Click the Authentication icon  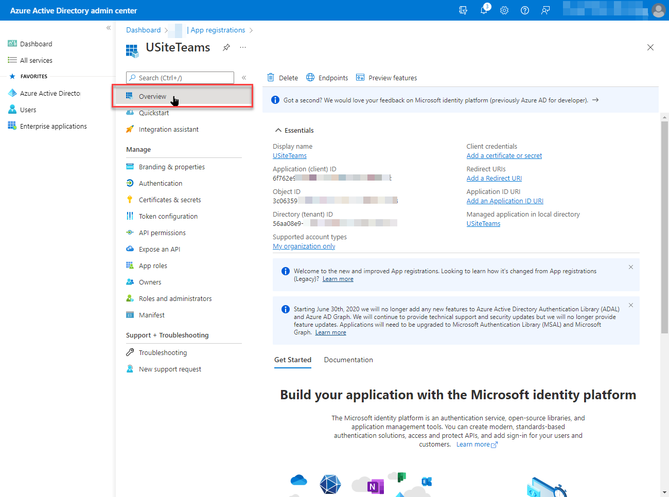pos(130,183)
